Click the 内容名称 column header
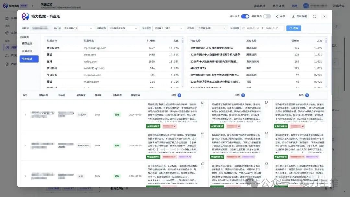 (195, 41)
